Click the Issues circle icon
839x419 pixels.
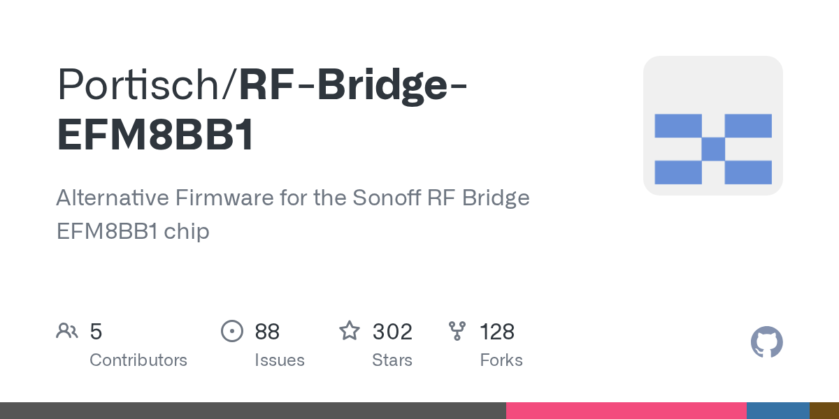coord(231,331)
